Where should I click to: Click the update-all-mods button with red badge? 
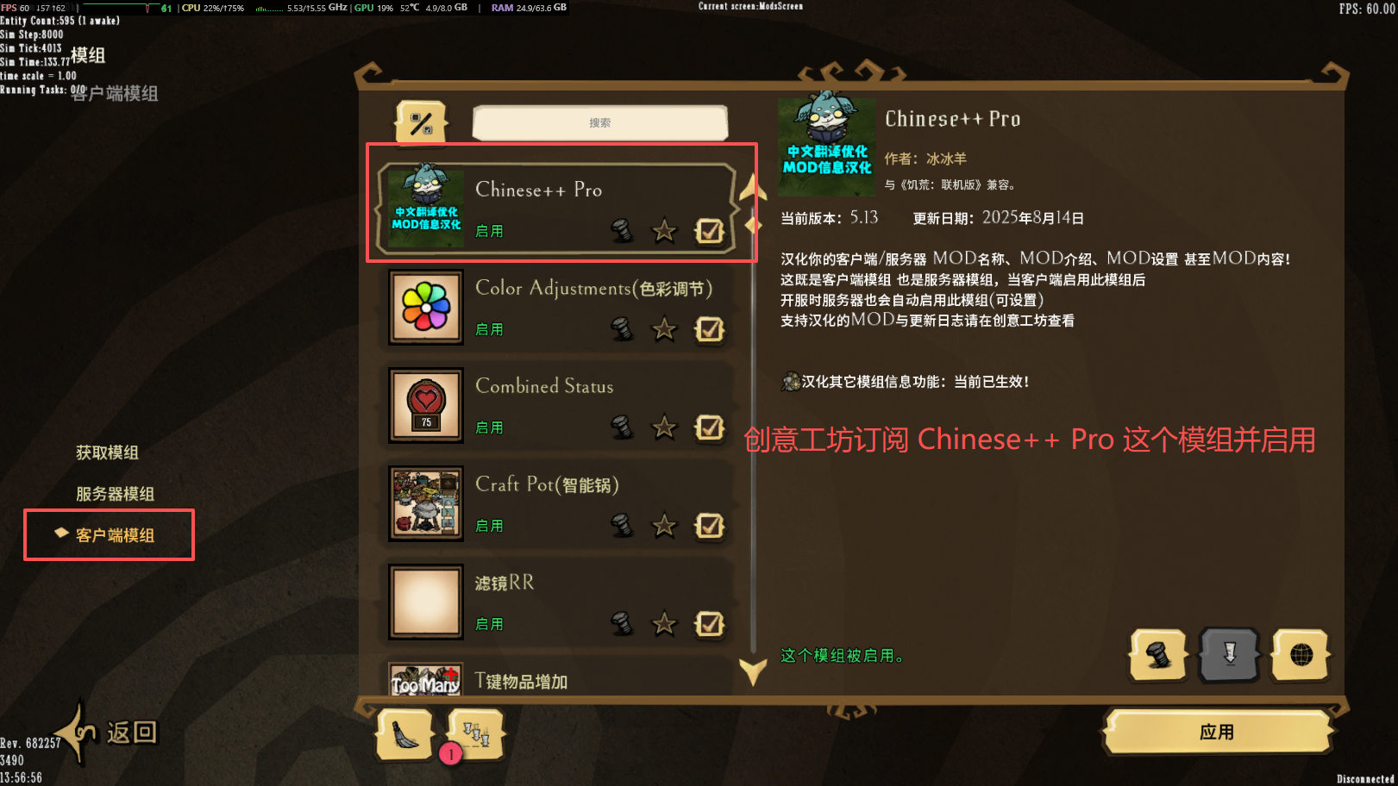[x=475, y=735]
